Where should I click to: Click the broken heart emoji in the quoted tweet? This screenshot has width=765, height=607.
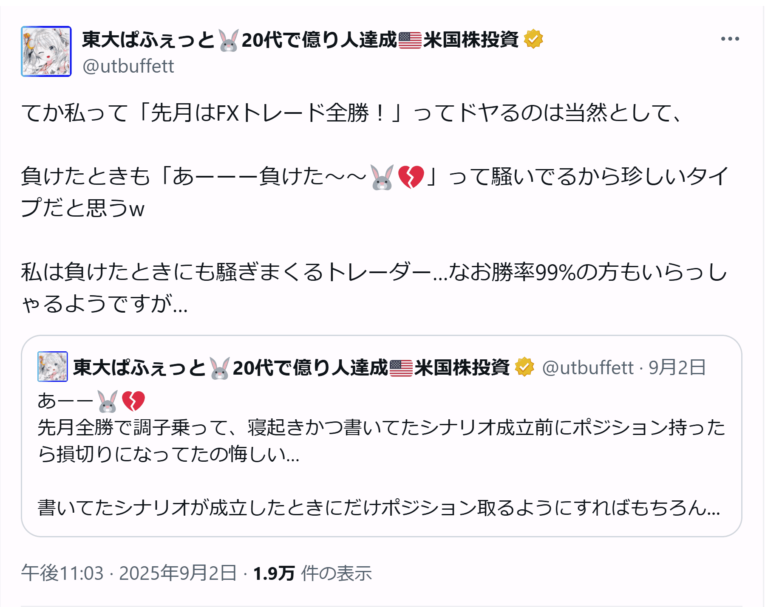click(x=133, y=401)
